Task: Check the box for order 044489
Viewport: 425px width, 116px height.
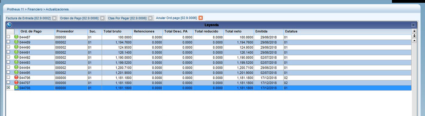Action: [x=8, y=42]
